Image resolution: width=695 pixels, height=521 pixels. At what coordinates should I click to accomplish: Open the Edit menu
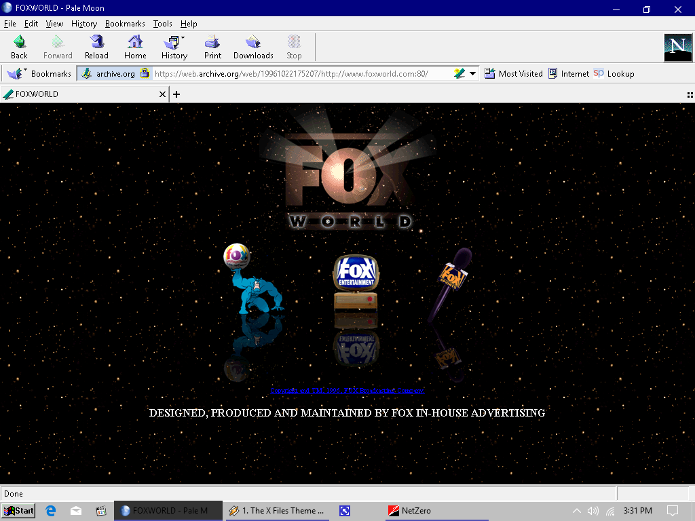tap(31, 24)
